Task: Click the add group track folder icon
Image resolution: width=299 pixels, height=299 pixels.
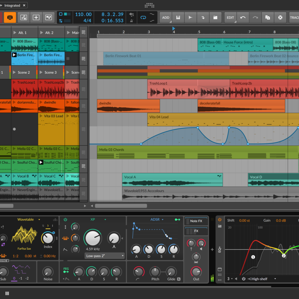Action: 215,18
